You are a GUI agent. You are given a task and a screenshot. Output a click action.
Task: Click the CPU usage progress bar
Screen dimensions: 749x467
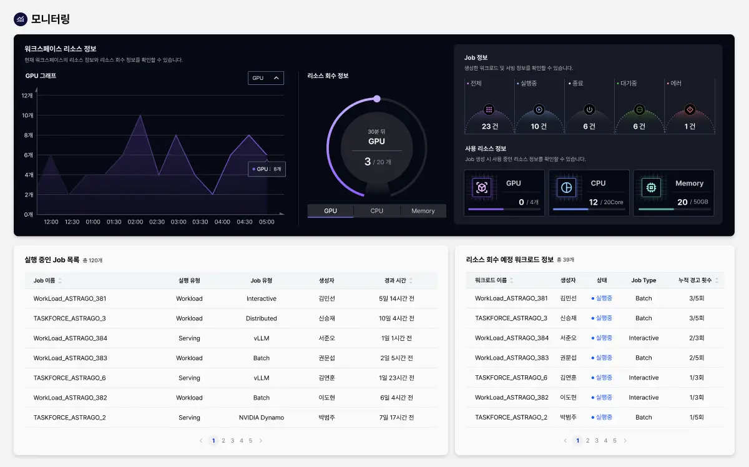589,209
